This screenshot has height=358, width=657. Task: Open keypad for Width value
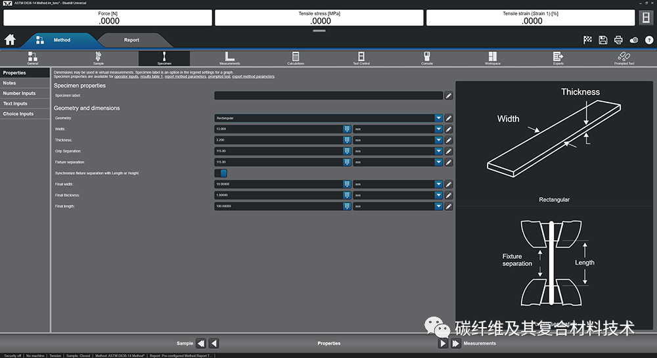[347, 129]
